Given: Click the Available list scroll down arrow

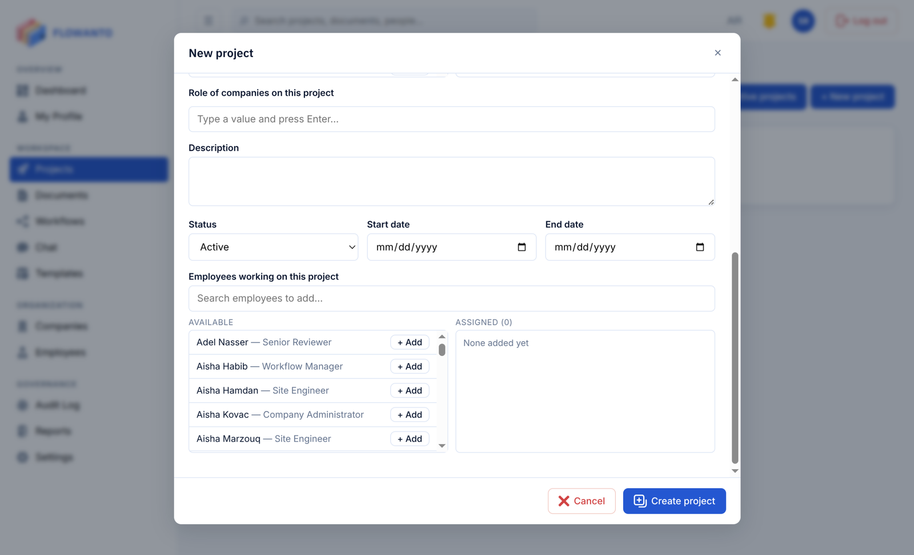Looking at the screenshot, I should pyautogui.click(x=442, y=446).
